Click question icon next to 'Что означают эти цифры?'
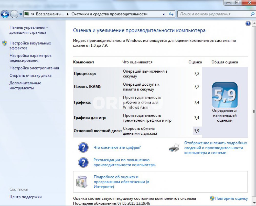This screenshot has width=256, height=206. [x=83, y=148]
